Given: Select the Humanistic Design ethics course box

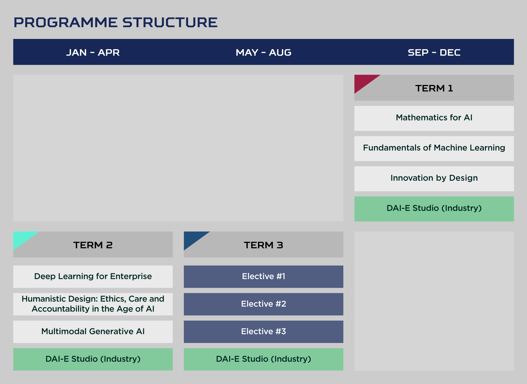Looking at the screenshot, I should pos(93,304).
